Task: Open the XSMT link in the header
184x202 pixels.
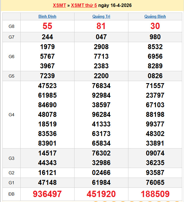Action: point(59,6)
